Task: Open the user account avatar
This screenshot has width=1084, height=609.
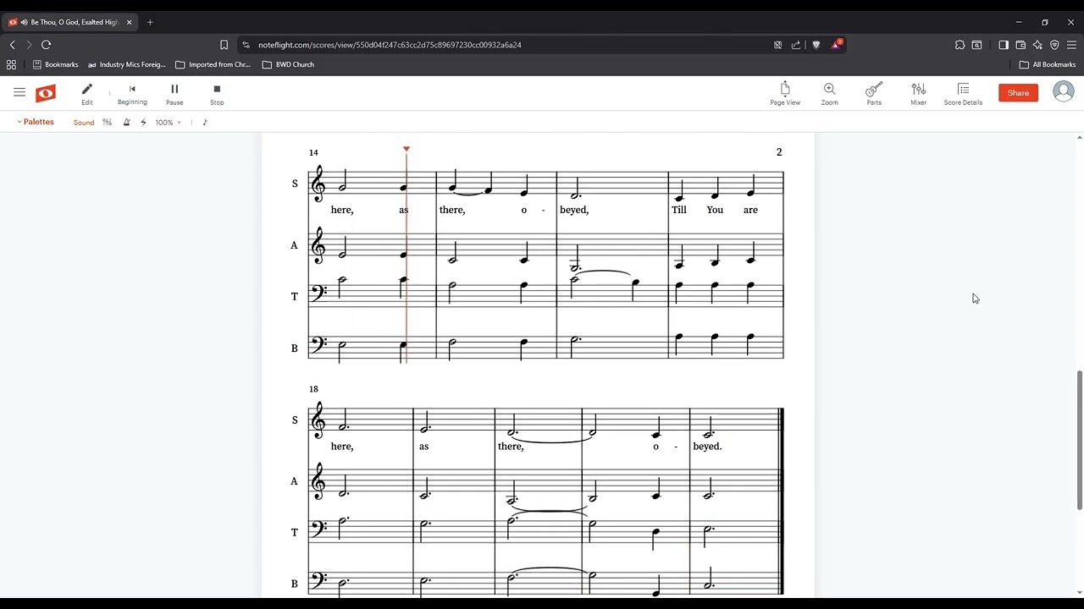Action: 1064,92
